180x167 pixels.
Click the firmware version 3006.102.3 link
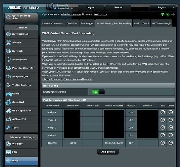100,14
